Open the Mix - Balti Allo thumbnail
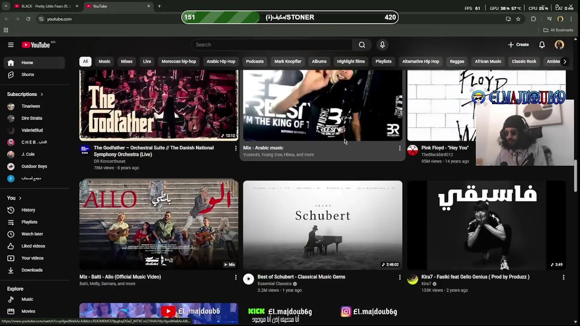 pos(159,225)
